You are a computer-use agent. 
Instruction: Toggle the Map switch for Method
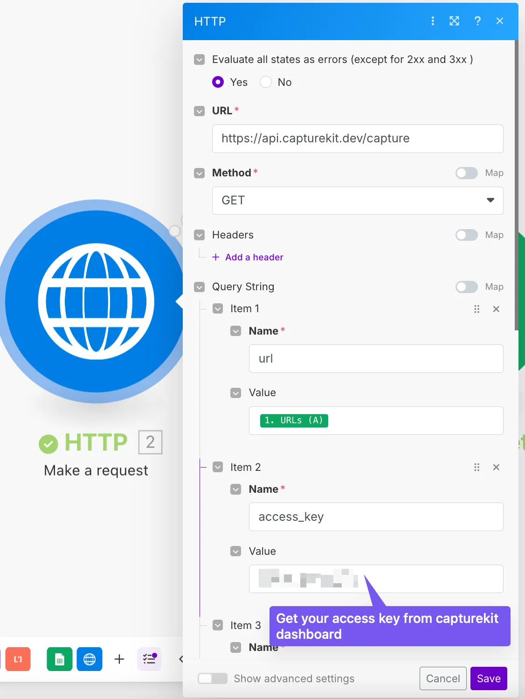[467, 173]
